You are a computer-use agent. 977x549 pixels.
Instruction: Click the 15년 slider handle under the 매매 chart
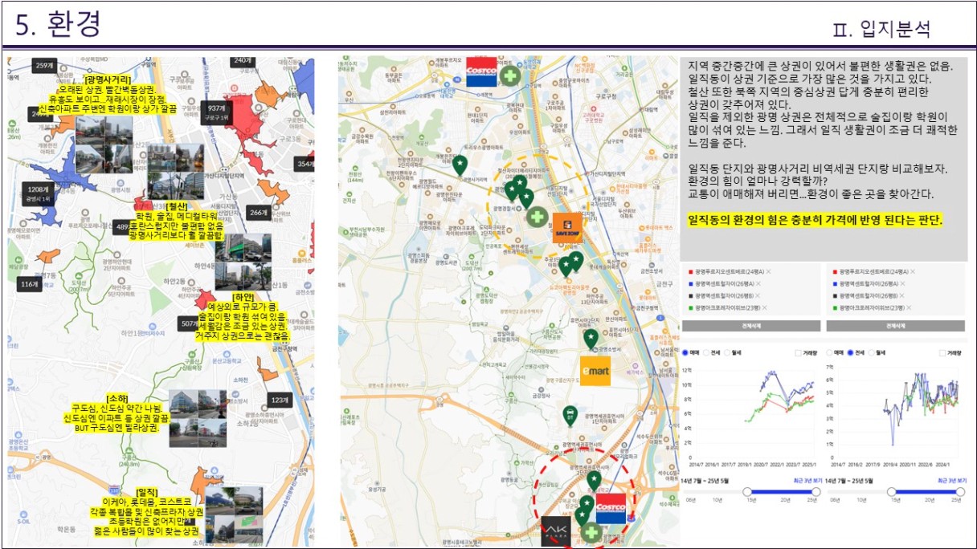coord(747,491)
